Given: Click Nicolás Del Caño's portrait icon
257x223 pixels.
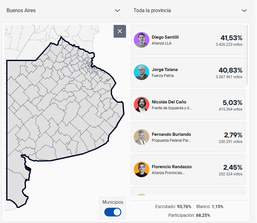Looking at the screenshot, I should click(142, 105).
